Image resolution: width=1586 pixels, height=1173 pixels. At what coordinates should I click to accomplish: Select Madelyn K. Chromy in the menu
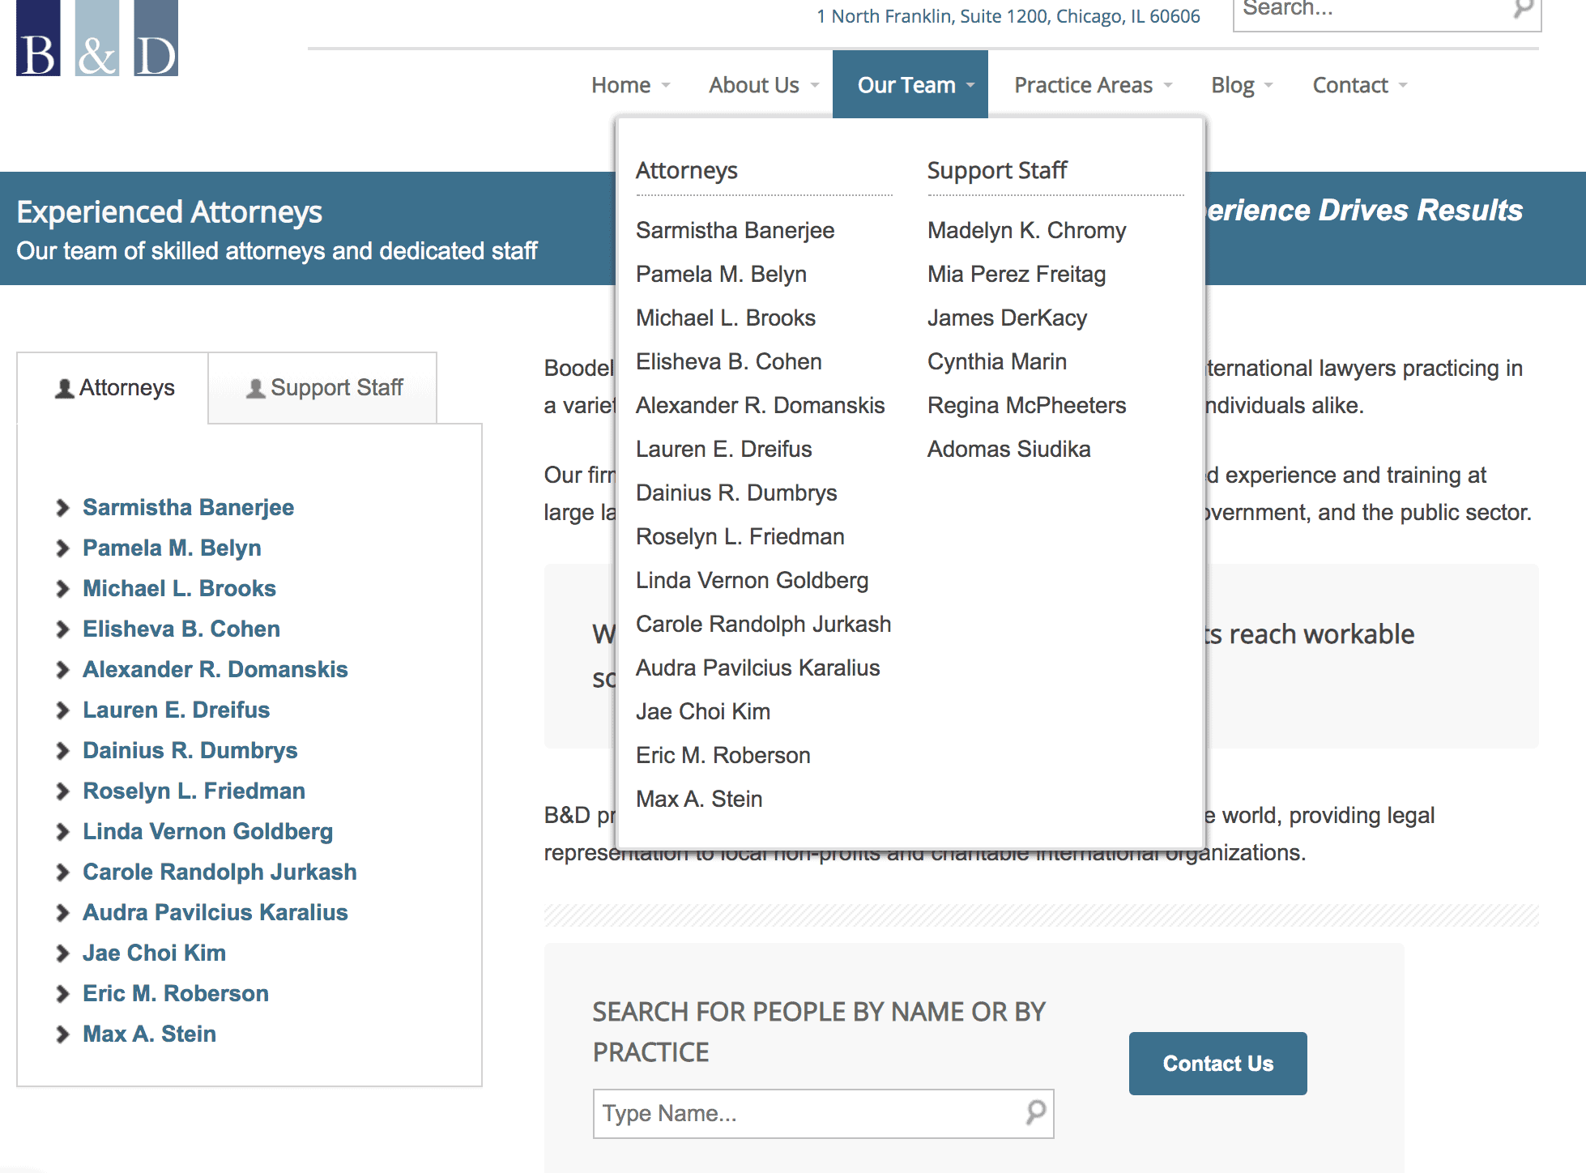coord(1026,231)
